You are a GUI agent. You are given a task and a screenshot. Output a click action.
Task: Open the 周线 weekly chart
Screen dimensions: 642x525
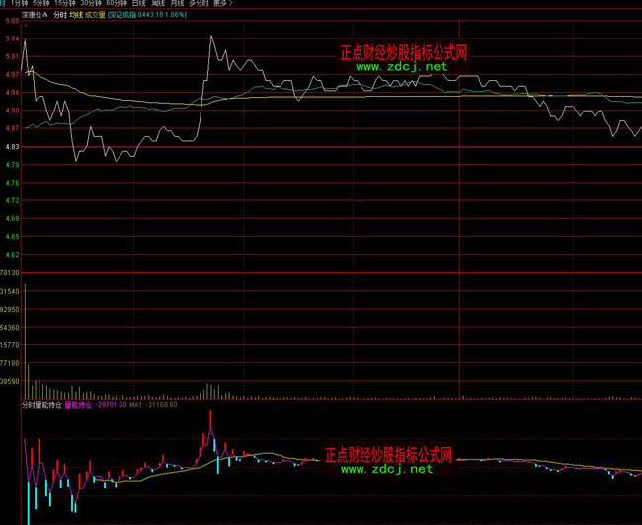click(x=161, y=4)
